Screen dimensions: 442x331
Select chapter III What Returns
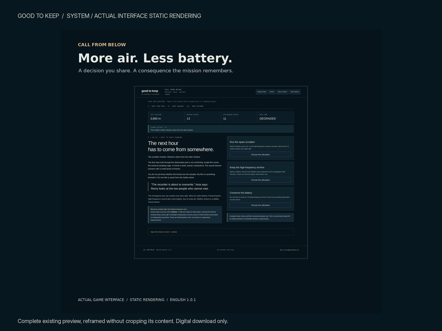[195, 106]
